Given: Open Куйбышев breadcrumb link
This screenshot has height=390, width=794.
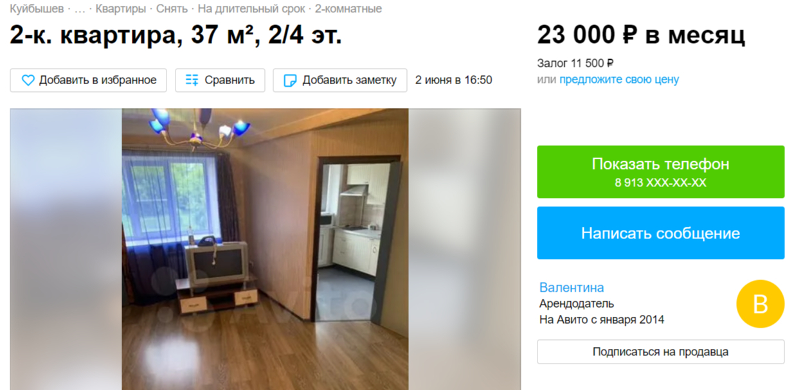Looking at the screenshot, I should (37, 9).
